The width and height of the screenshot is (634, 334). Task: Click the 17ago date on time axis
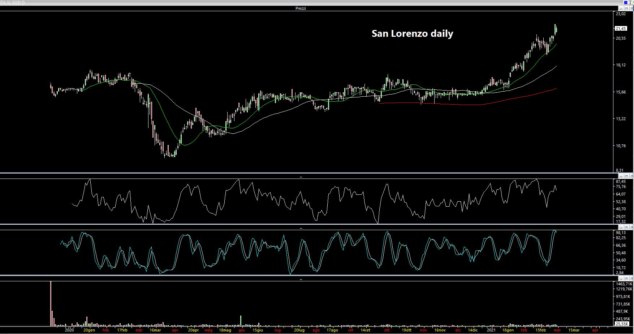[x=332, y=330]
